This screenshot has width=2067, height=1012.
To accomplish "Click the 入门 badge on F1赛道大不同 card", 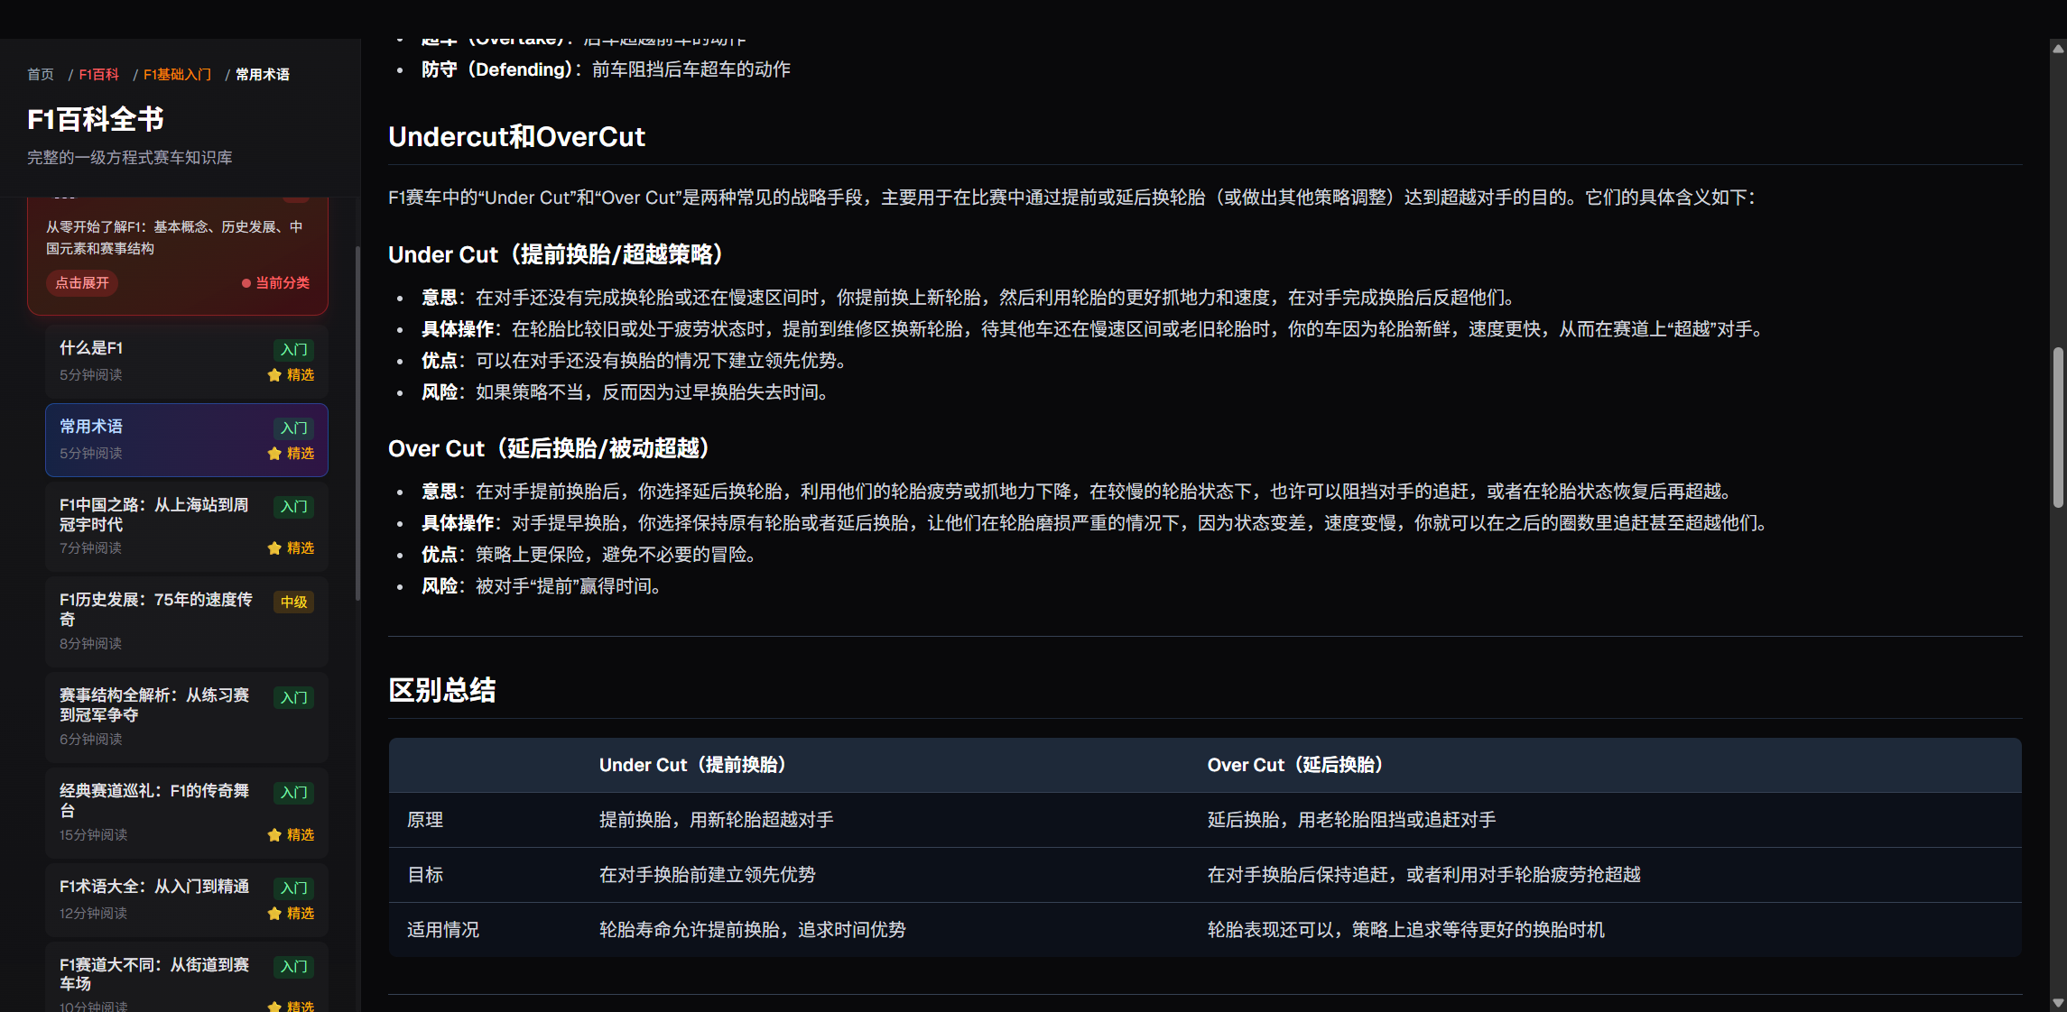I will (x=292, y=966).
